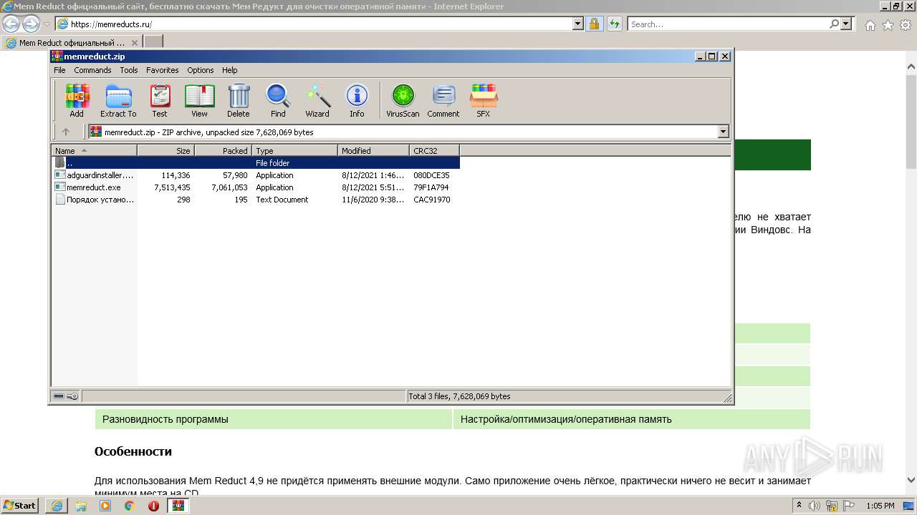Sort by the Type column header
Screen dimensions: 917x515
pos(295,151)
